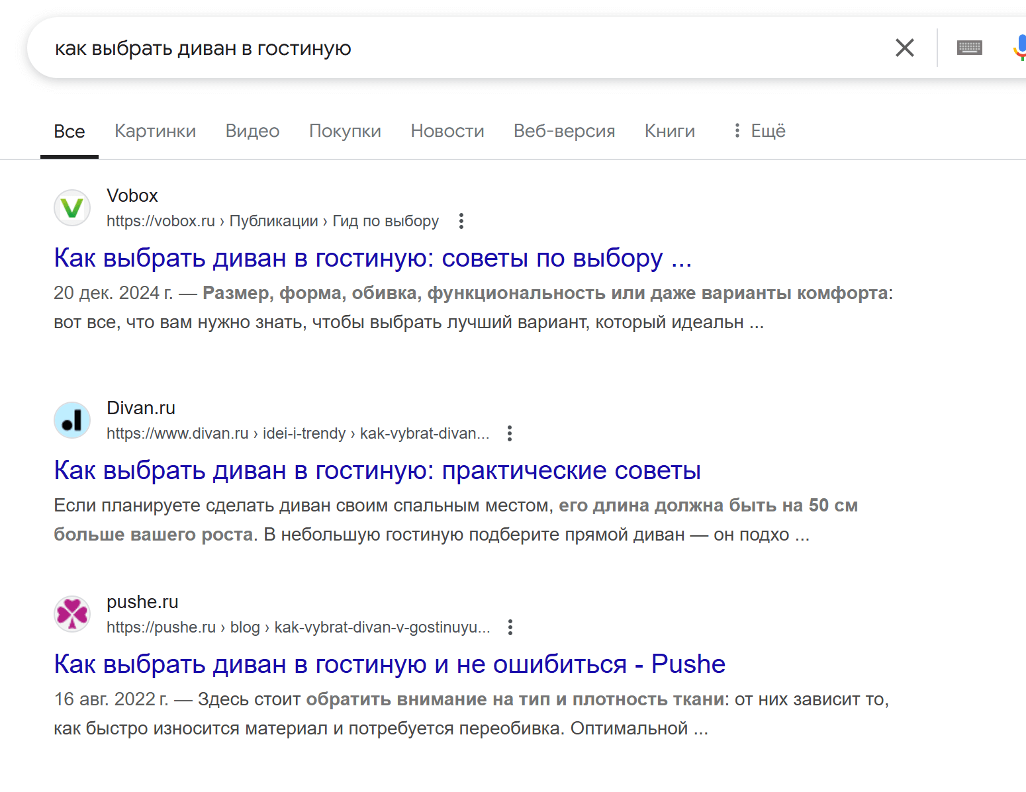Screen dimensions: 1026x792
Task: Open the Ещё more menu
Action: pos(769,130)
